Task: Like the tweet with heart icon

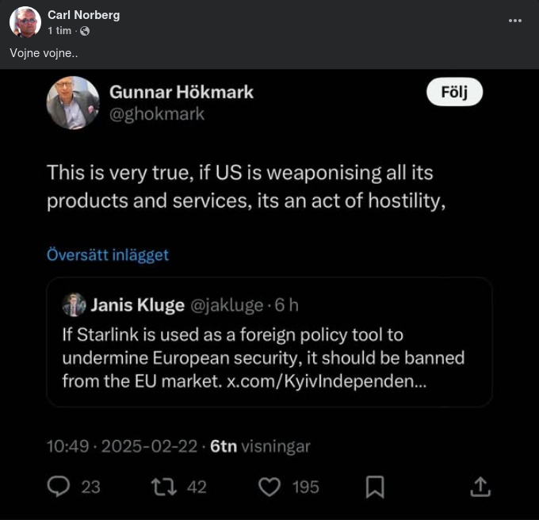Action: tap(269, 486)
